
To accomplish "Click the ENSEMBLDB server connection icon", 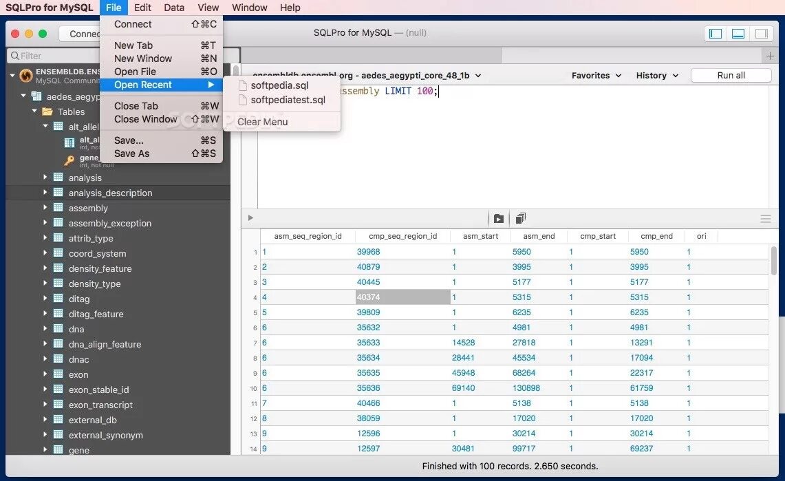I will pos(26,76).
